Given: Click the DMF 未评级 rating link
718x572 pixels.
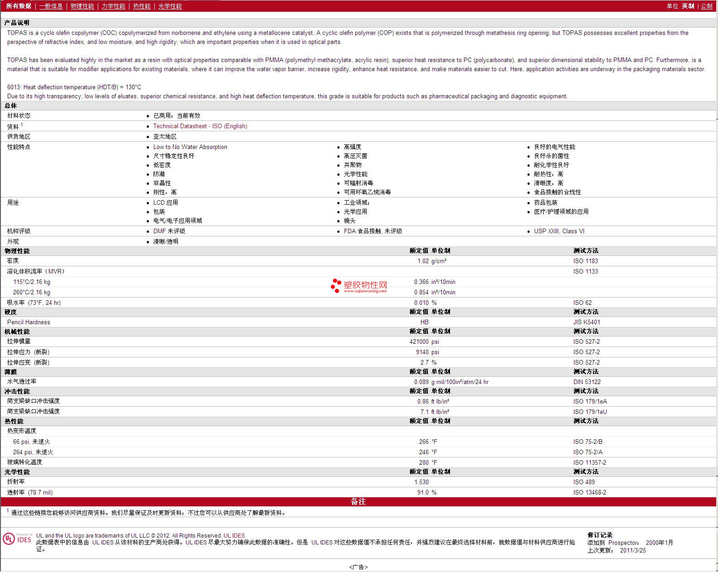Looking at the screenshot, I should click(x=169, y=231).
